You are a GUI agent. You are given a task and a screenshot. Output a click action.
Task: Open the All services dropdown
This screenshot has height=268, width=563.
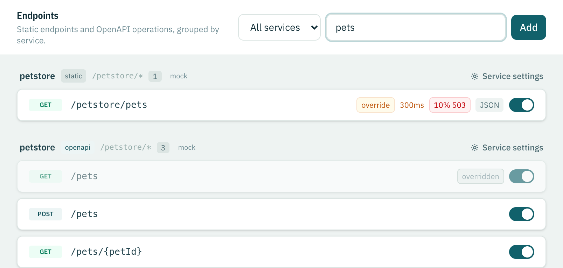point(279,27)
